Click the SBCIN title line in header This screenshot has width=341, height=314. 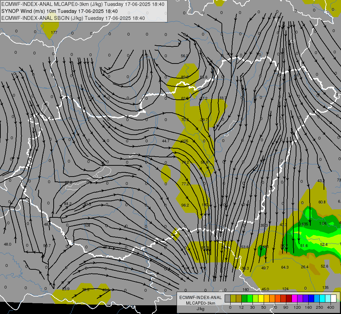point(73,18)
